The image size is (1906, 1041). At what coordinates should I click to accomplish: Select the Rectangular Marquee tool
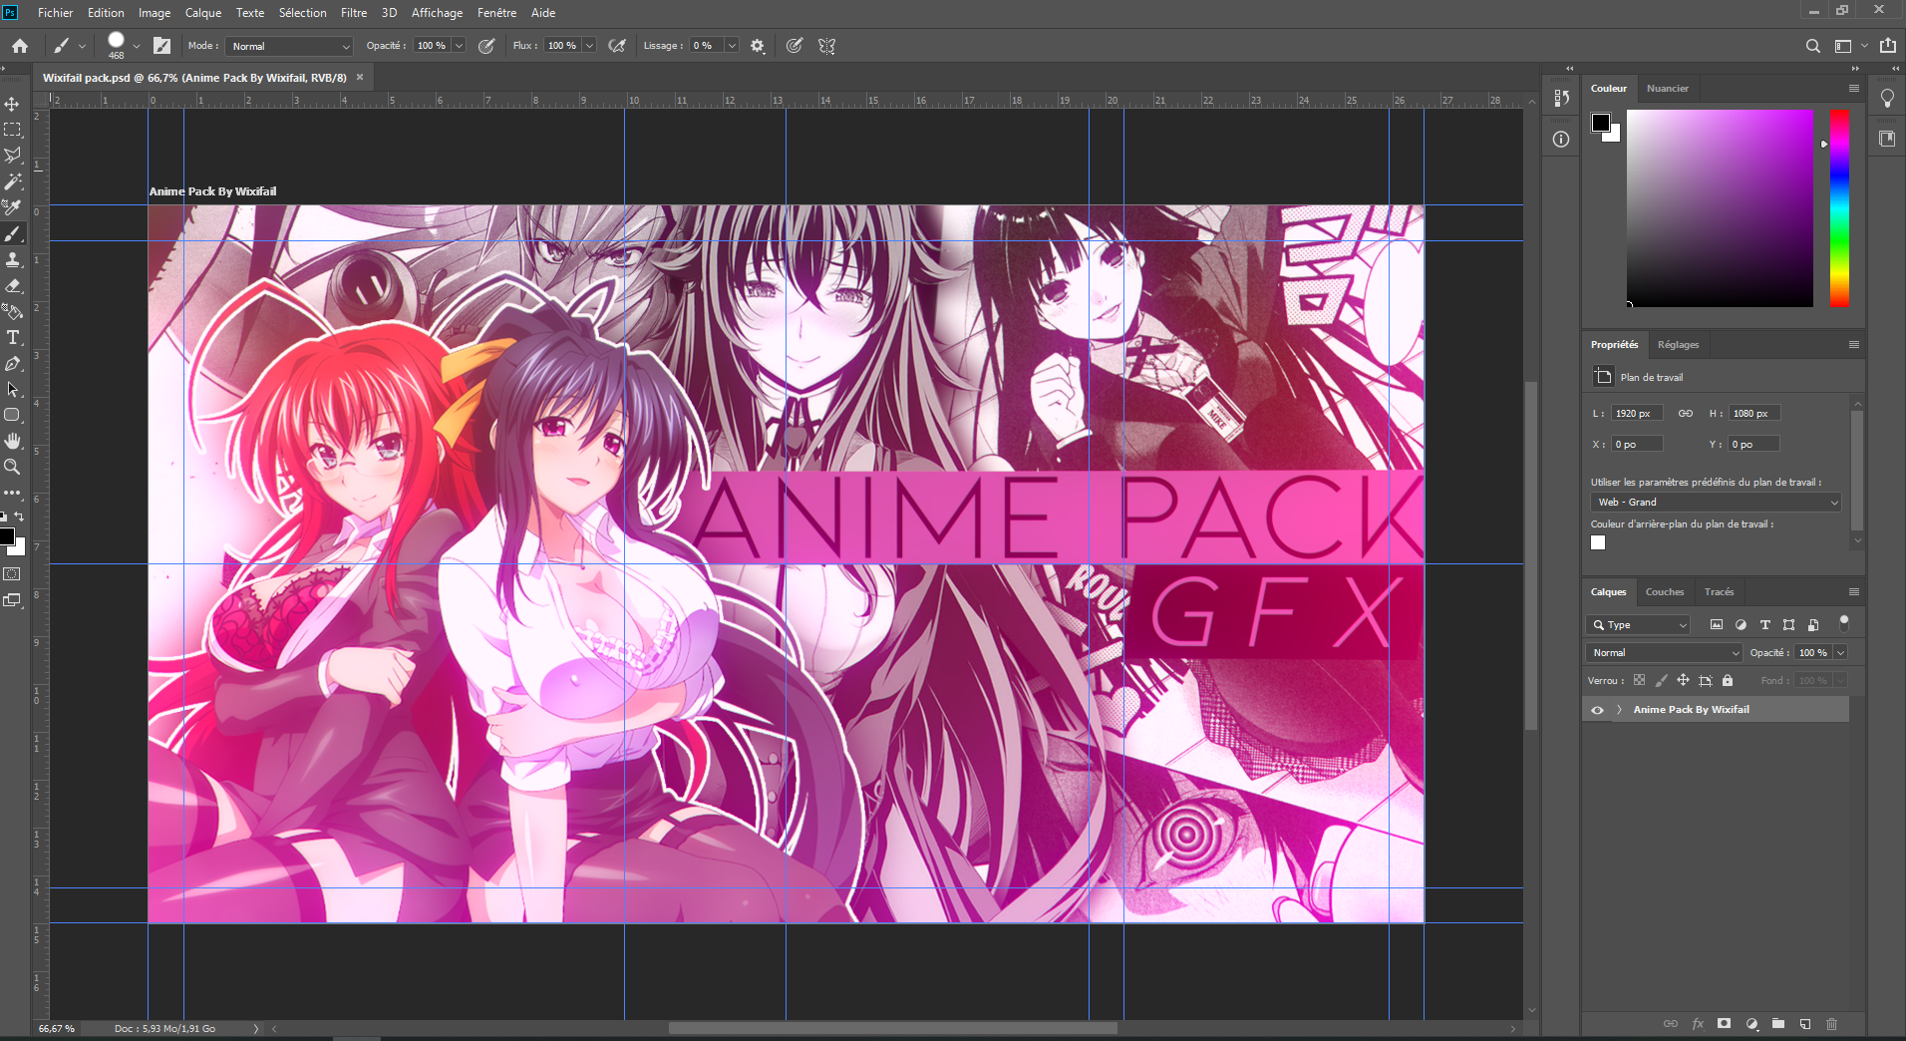tap(12, 130)
